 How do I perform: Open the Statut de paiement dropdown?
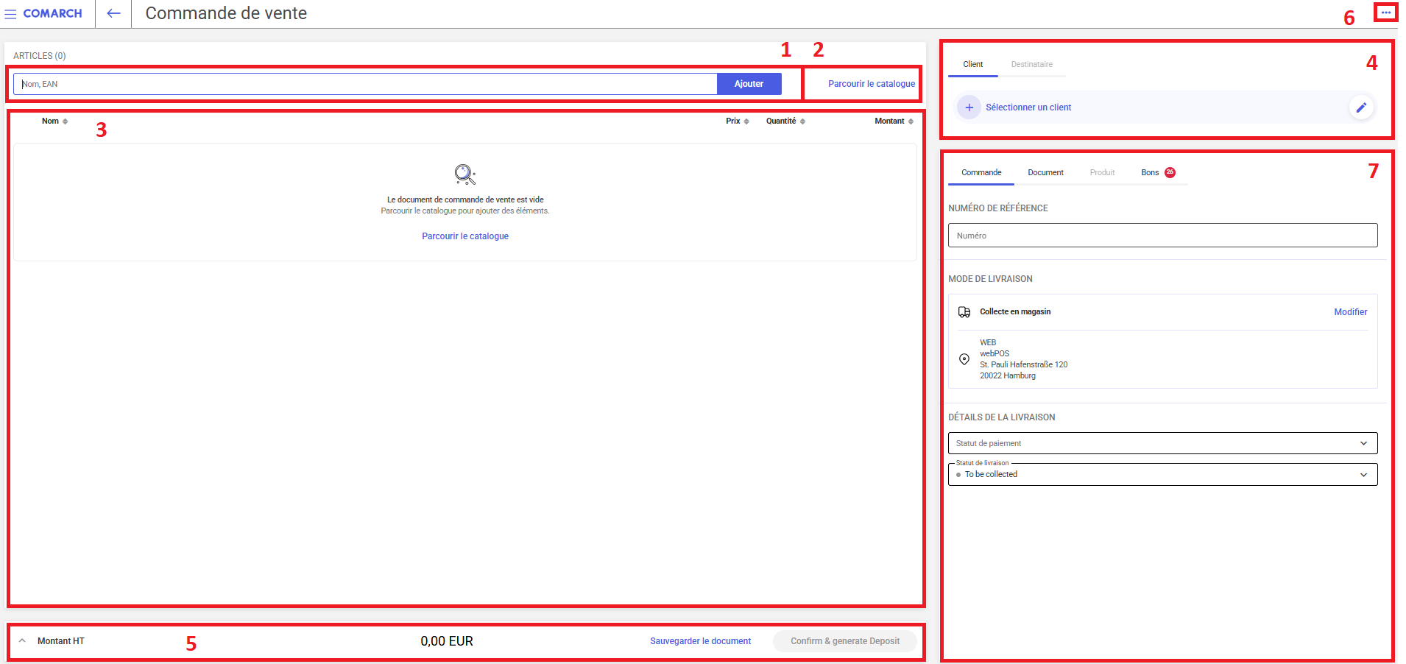(1162, 443)
